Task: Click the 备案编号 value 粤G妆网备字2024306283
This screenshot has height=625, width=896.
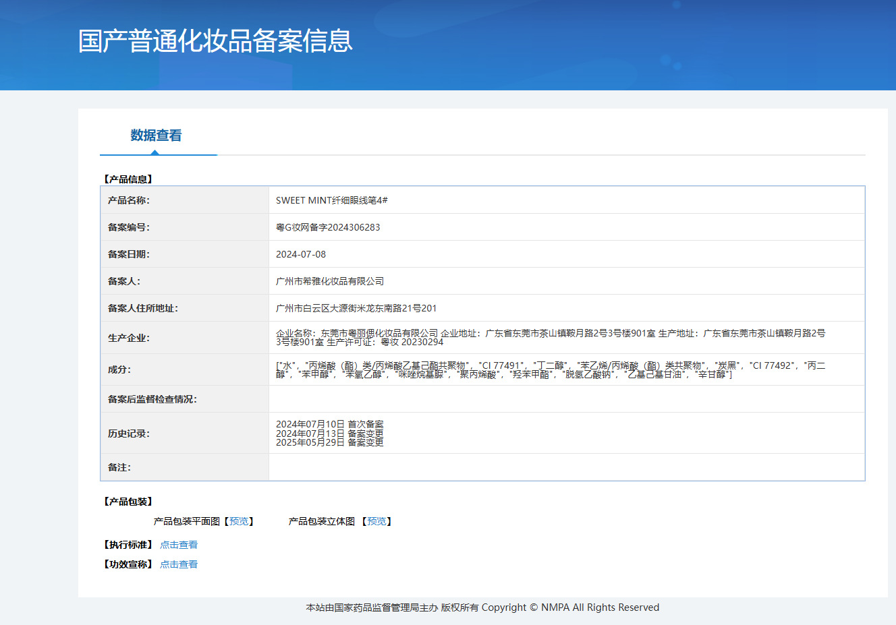Action: (328, 227)
